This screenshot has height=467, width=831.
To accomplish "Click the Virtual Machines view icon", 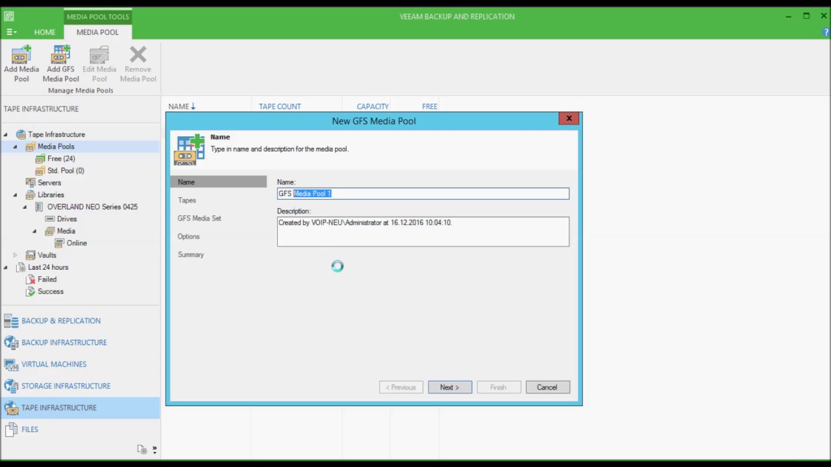I will (11, 365).
